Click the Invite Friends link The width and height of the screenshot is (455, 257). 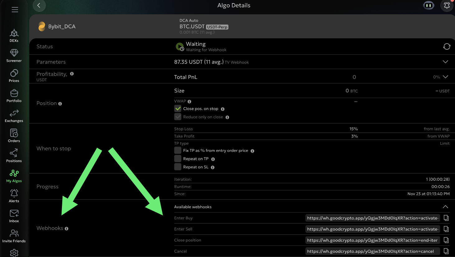[14, 236]
